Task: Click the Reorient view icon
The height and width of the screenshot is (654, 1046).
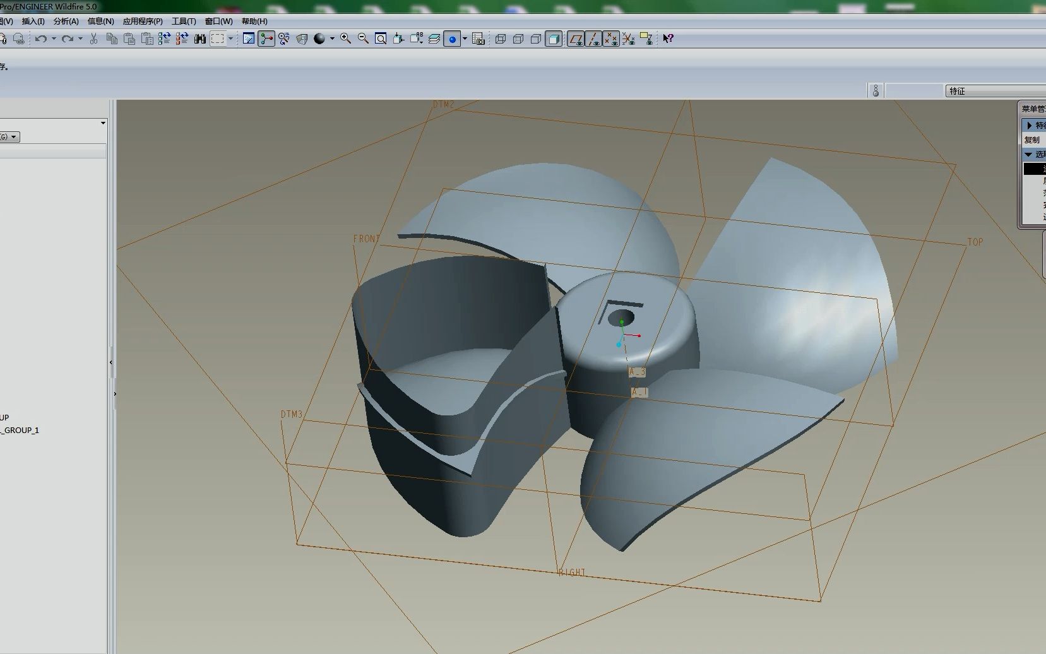Action: pyautogui.click(x=398, y=39)
